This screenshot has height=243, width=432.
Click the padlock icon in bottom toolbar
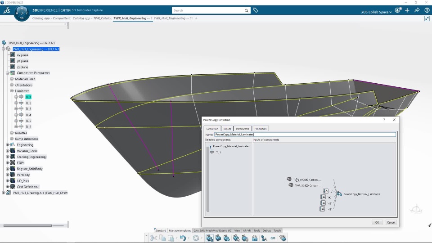pos(255,238)
